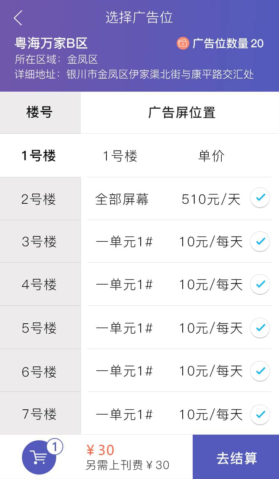Toggle the checkbox in the 7号楼 row
The image size is (279, 479).
click(260, 414)
